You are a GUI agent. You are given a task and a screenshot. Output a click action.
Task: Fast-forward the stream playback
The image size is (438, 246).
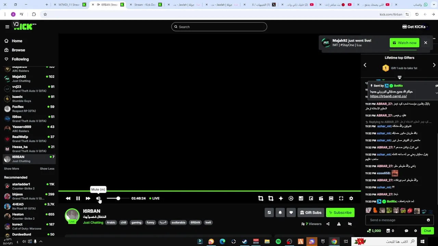[88, 199]
